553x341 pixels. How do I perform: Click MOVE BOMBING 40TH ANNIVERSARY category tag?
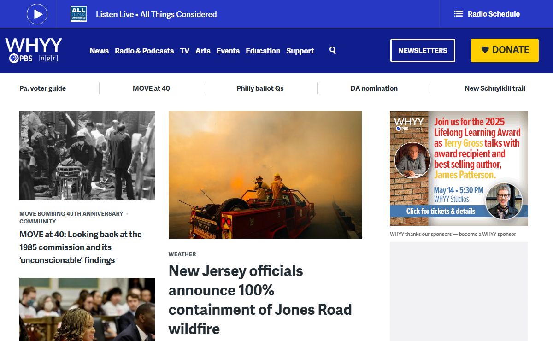coord(71,214)
